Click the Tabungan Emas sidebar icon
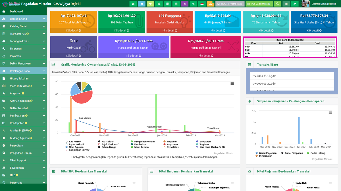This screenshot has width=341, height=191. (4, 41)
